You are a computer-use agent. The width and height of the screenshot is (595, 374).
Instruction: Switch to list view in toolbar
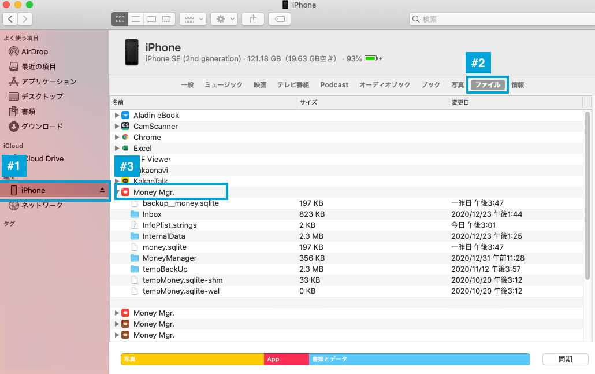point(136,19)
